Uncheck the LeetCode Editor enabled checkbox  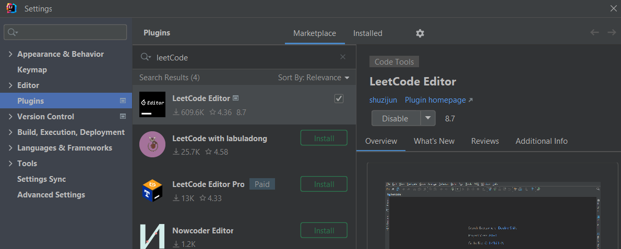339,98
